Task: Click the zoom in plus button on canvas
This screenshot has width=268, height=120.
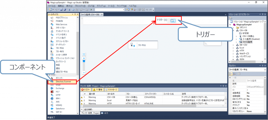Action: click(x=84, y=59)
